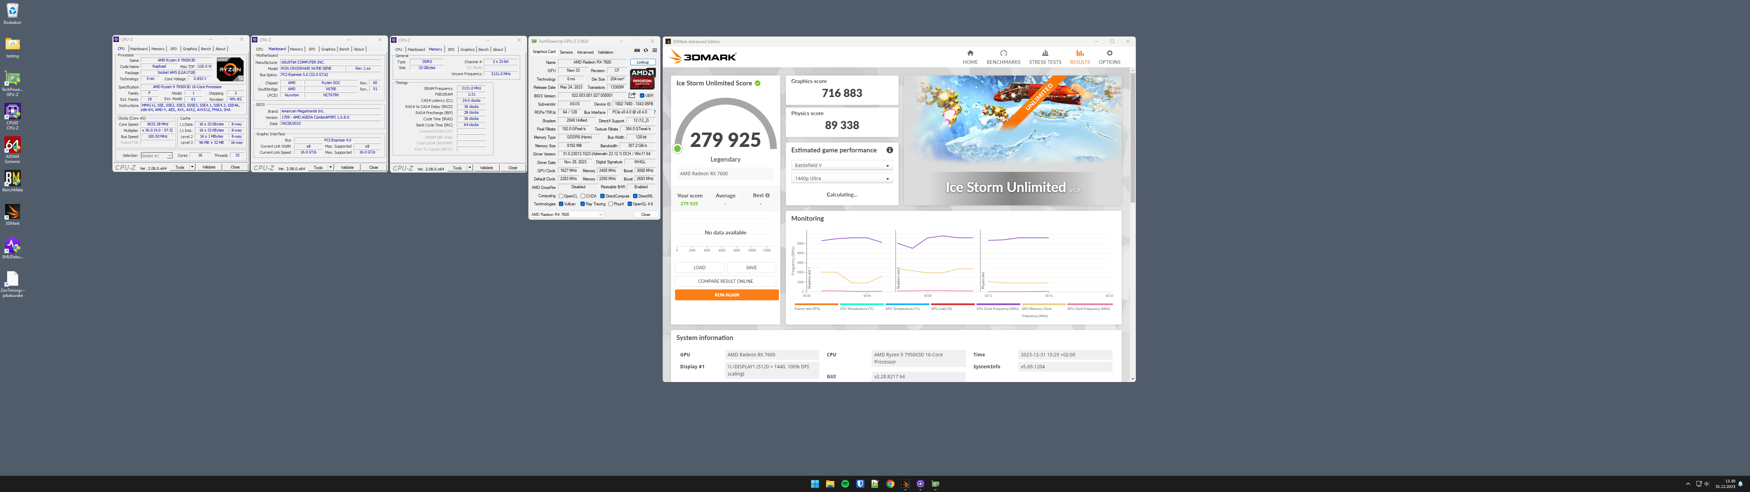Open STRESS TESTS in 3DMark navigation

click(x=1045, y=57)
